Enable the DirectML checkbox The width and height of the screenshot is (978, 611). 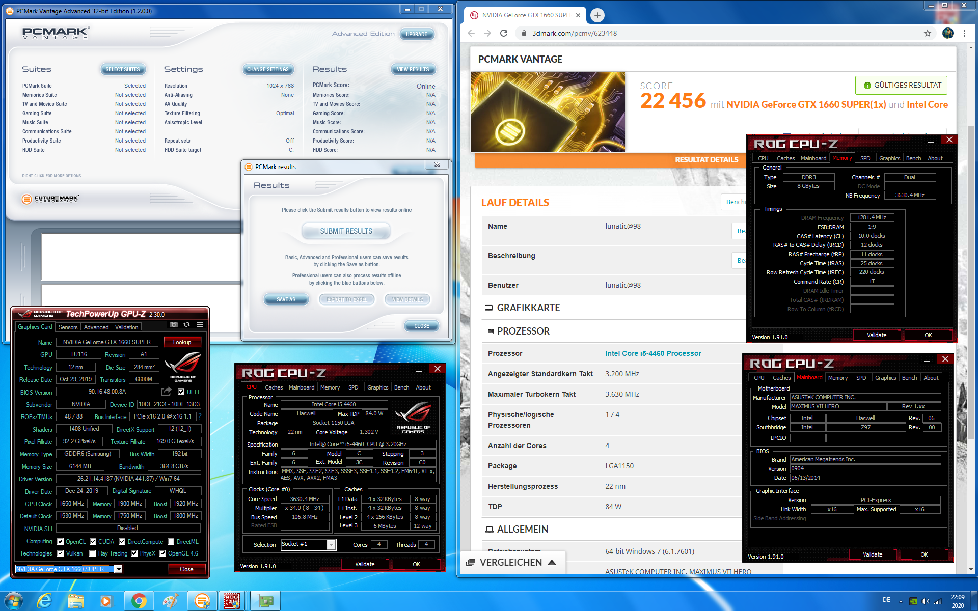(x=171, y=541)
